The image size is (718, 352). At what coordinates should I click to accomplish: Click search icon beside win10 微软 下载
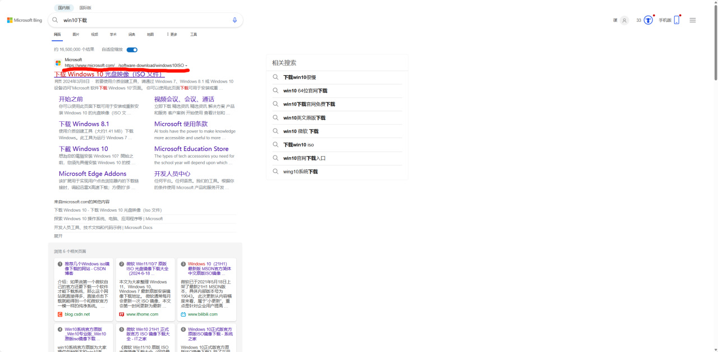pyautogui.click(x=275, y=131)
